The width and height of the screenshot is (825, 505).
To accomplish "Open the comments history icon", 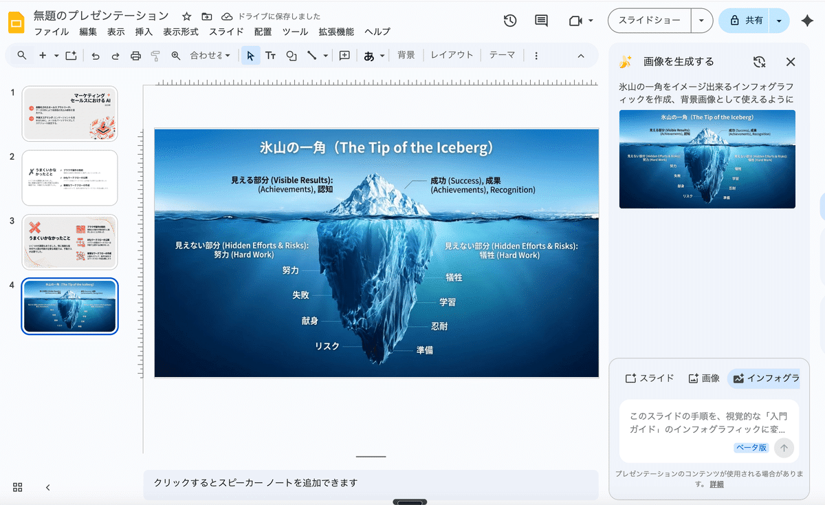I will click(541, 21).
